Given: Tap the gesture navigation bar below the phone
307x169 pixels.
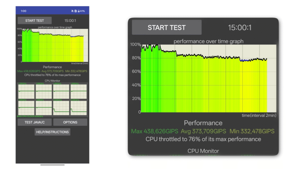Looking at the screenshot, I should click(52, 165).
